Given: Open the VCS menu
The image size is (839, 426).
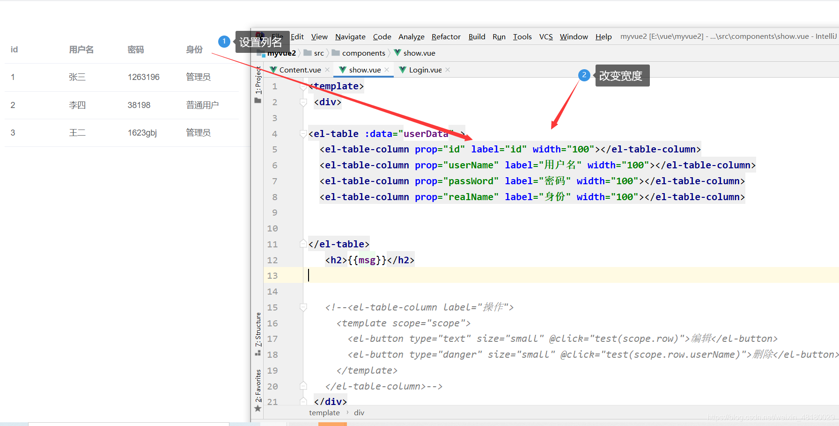Looking at the screenshot, I should [546, 36].
